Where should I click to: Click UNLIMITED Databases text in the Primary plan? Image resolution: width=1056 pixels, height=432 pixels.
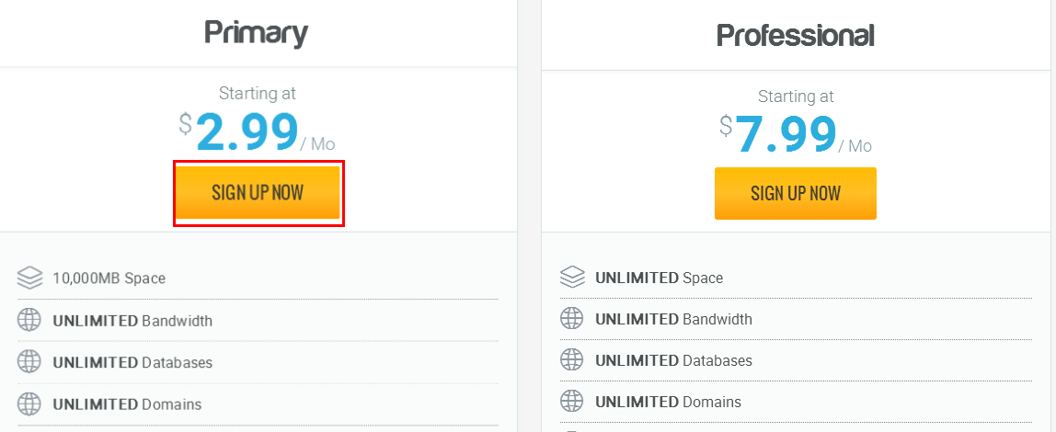tap(132, 362)
